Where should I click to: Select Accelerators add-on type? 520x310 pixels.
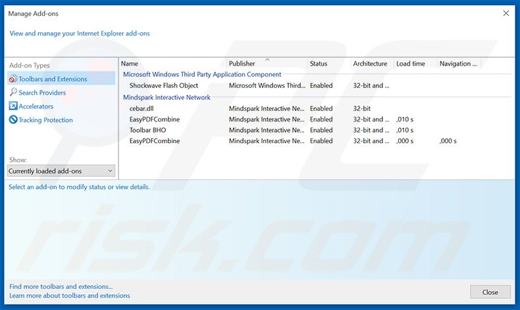[x=36, y=106]
